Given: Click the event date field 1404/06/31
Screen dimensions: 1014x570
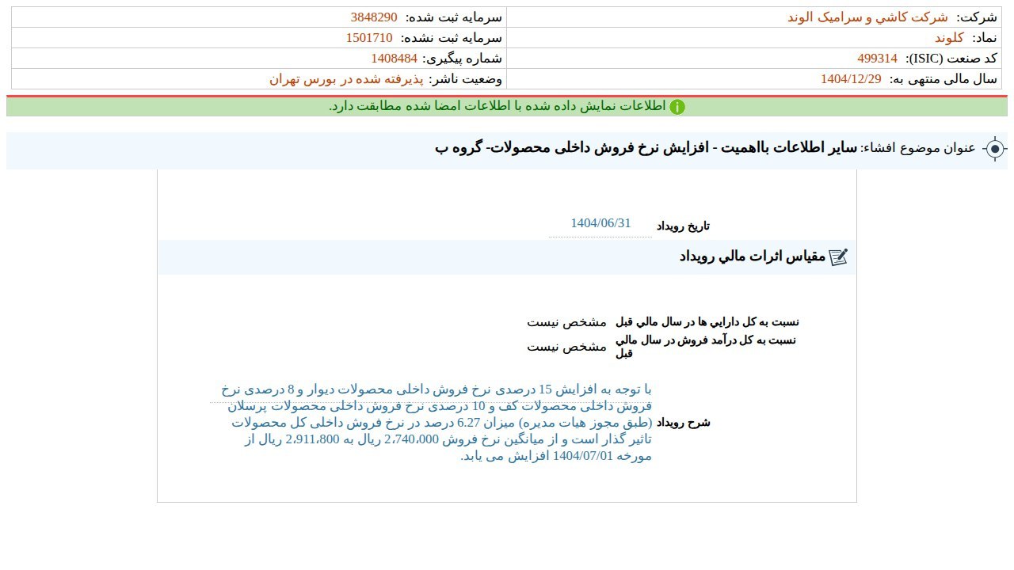Looking at the screenshot, I should [600, 223].
